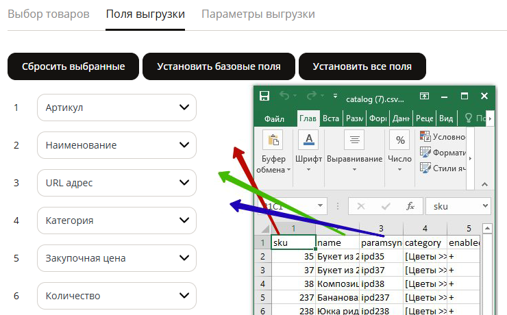The image size is (507, 315).
Task: Click the Excel Save icon
Action: tap(264, 96)
